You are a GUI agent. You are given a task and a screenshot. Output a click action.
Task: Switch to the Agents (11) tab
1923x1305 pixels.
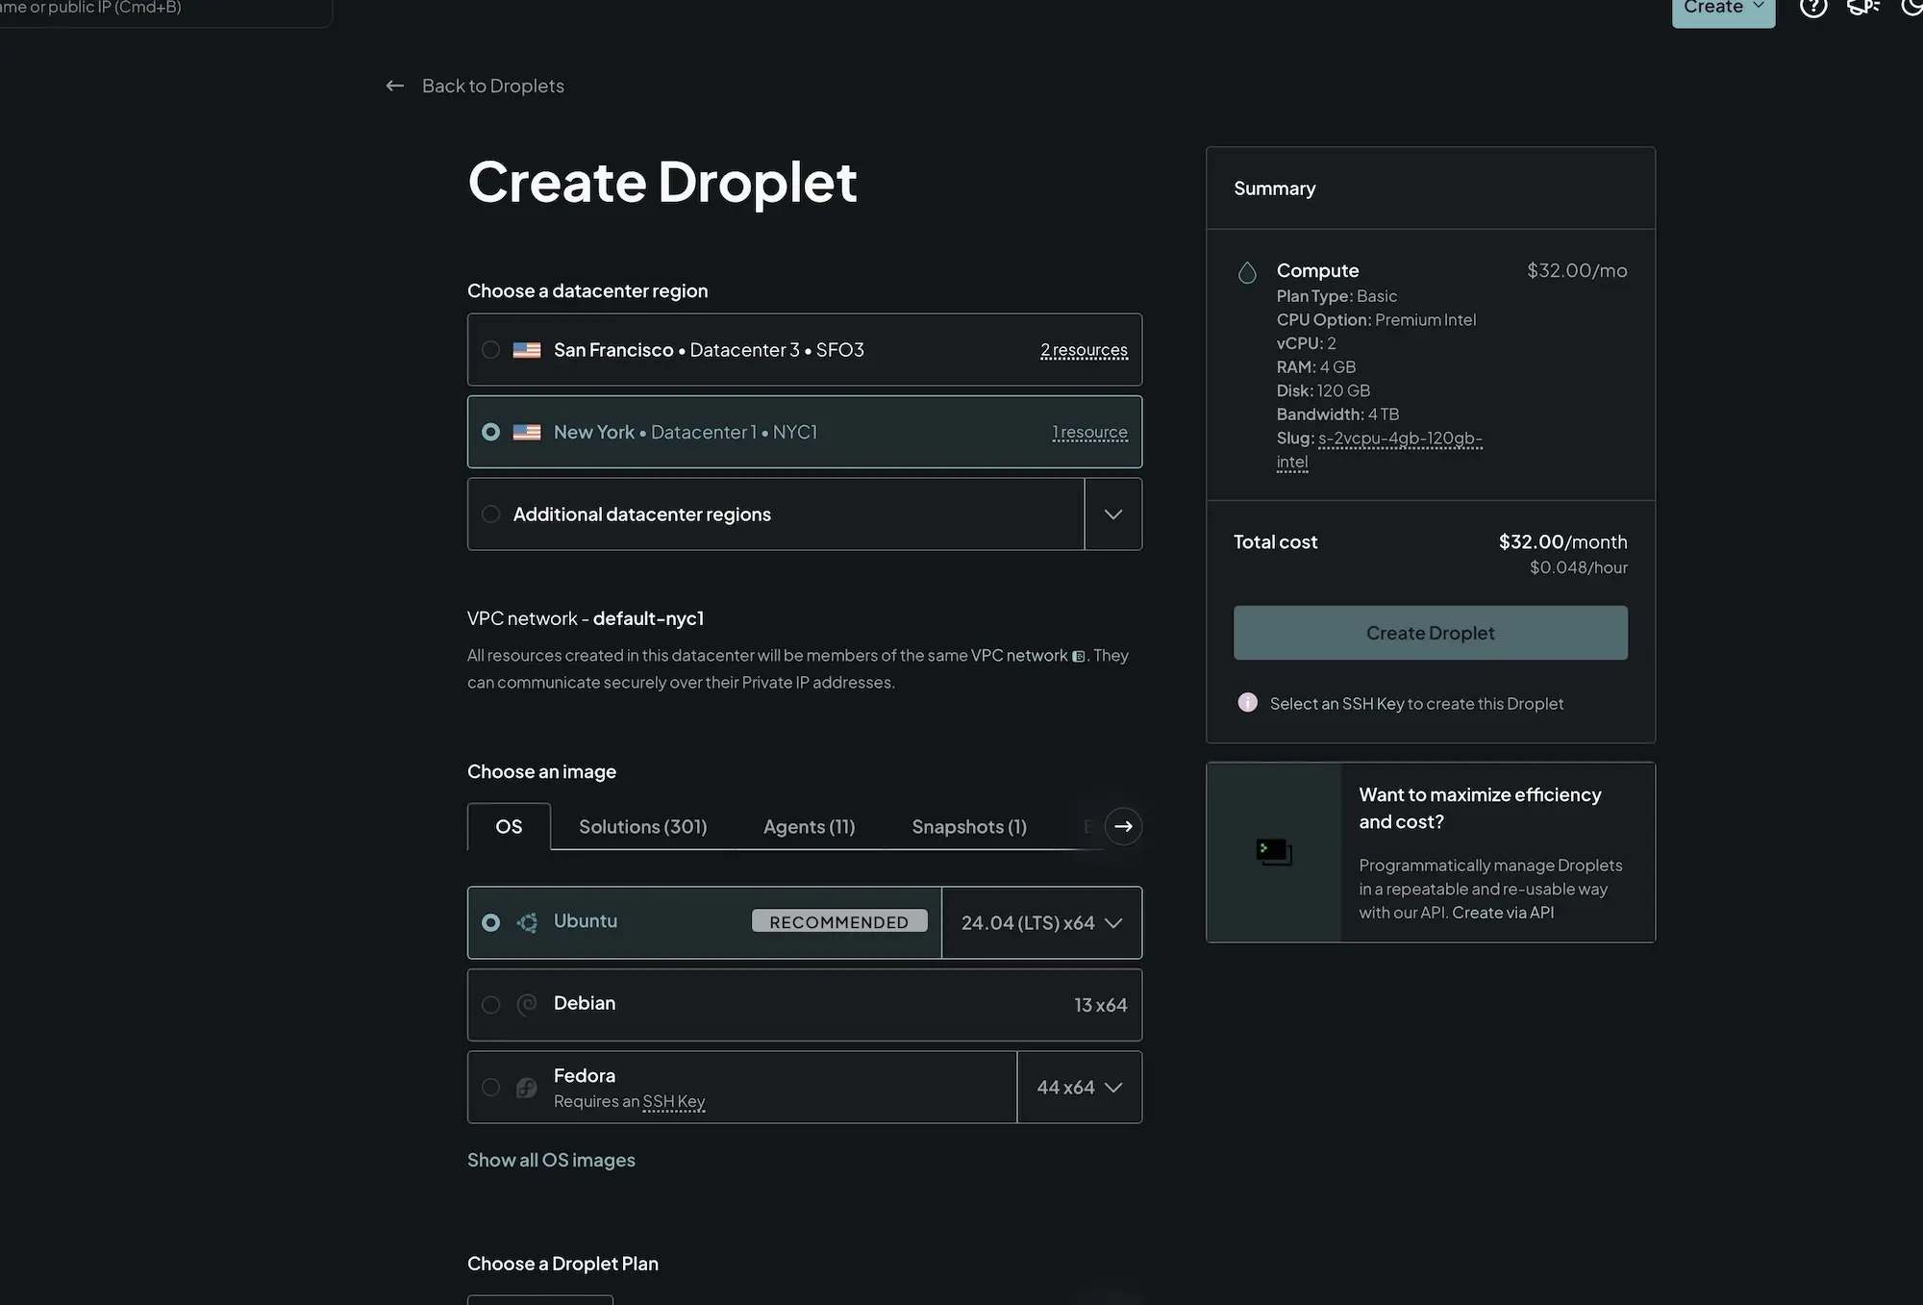pyautogui.click(x=809, y=827)
